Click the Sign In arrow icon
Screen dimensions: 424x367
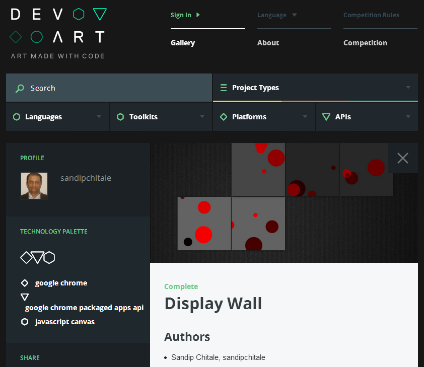pyautogui.click(x=198, y=15)
